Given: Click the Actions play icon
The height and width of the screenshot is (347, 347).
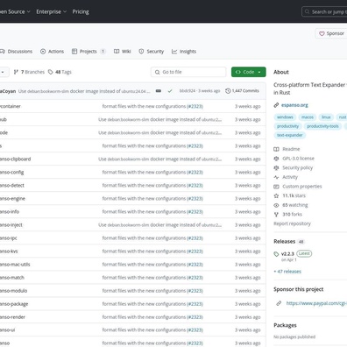Looking at the screenshot, I should click(x=43, y=52).
